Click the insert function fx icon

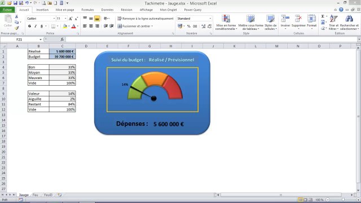pyautogui.click(x=62, y=39)
